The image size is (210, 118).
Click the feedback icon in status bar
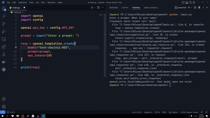(201, 112)
